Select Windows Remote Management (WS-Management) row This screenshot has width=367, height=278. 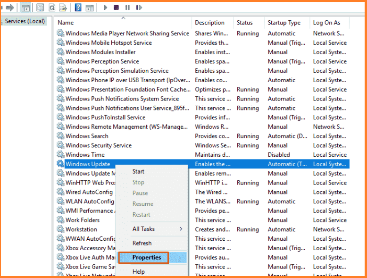(x=203, y=126)
